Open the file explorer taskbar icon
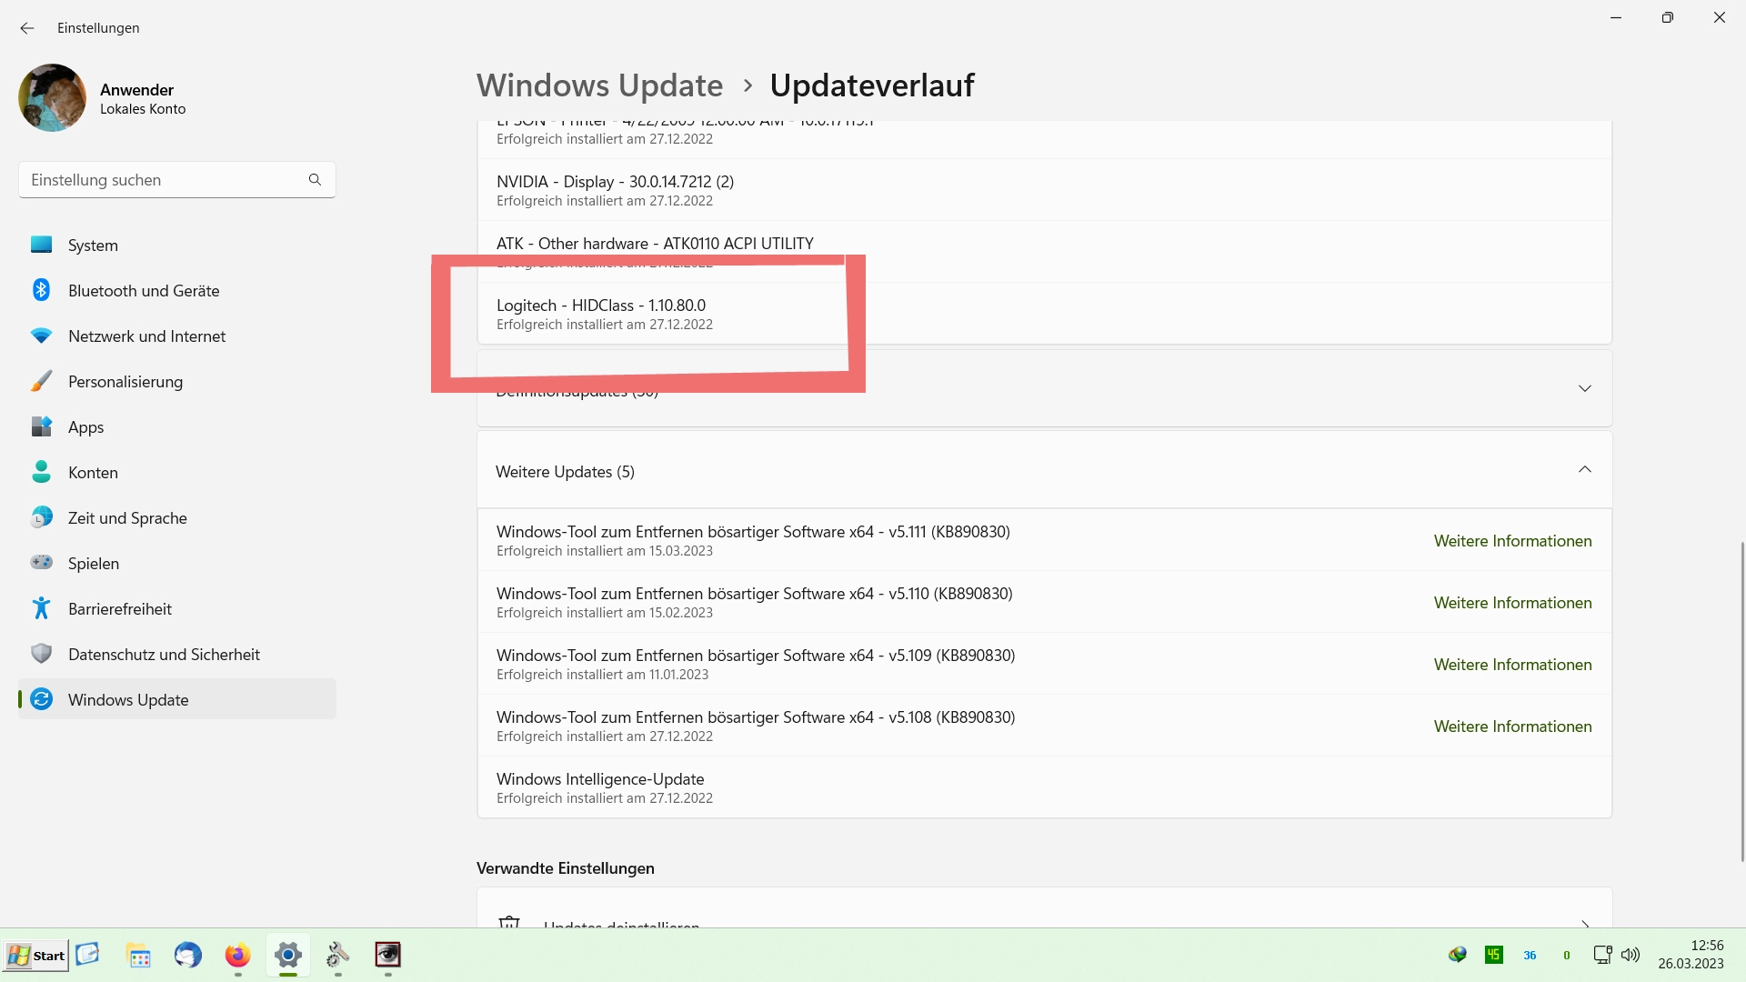Viewport: 1746px width, 982px height. (x=138, y=955)
